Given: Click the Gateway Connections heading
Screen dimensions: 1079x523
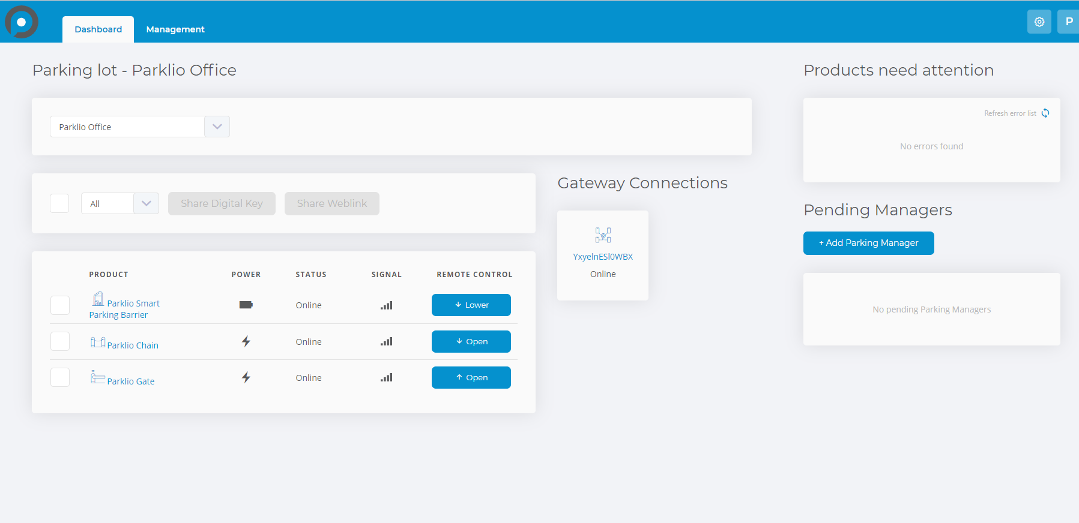Looking at the screenshot, I should pyautogui.click(x=642, y=183).
